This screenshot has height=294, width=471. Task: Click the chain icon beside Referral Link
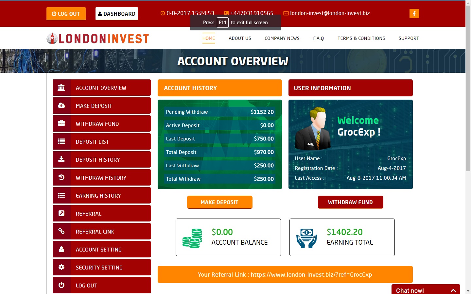[61, 231]
